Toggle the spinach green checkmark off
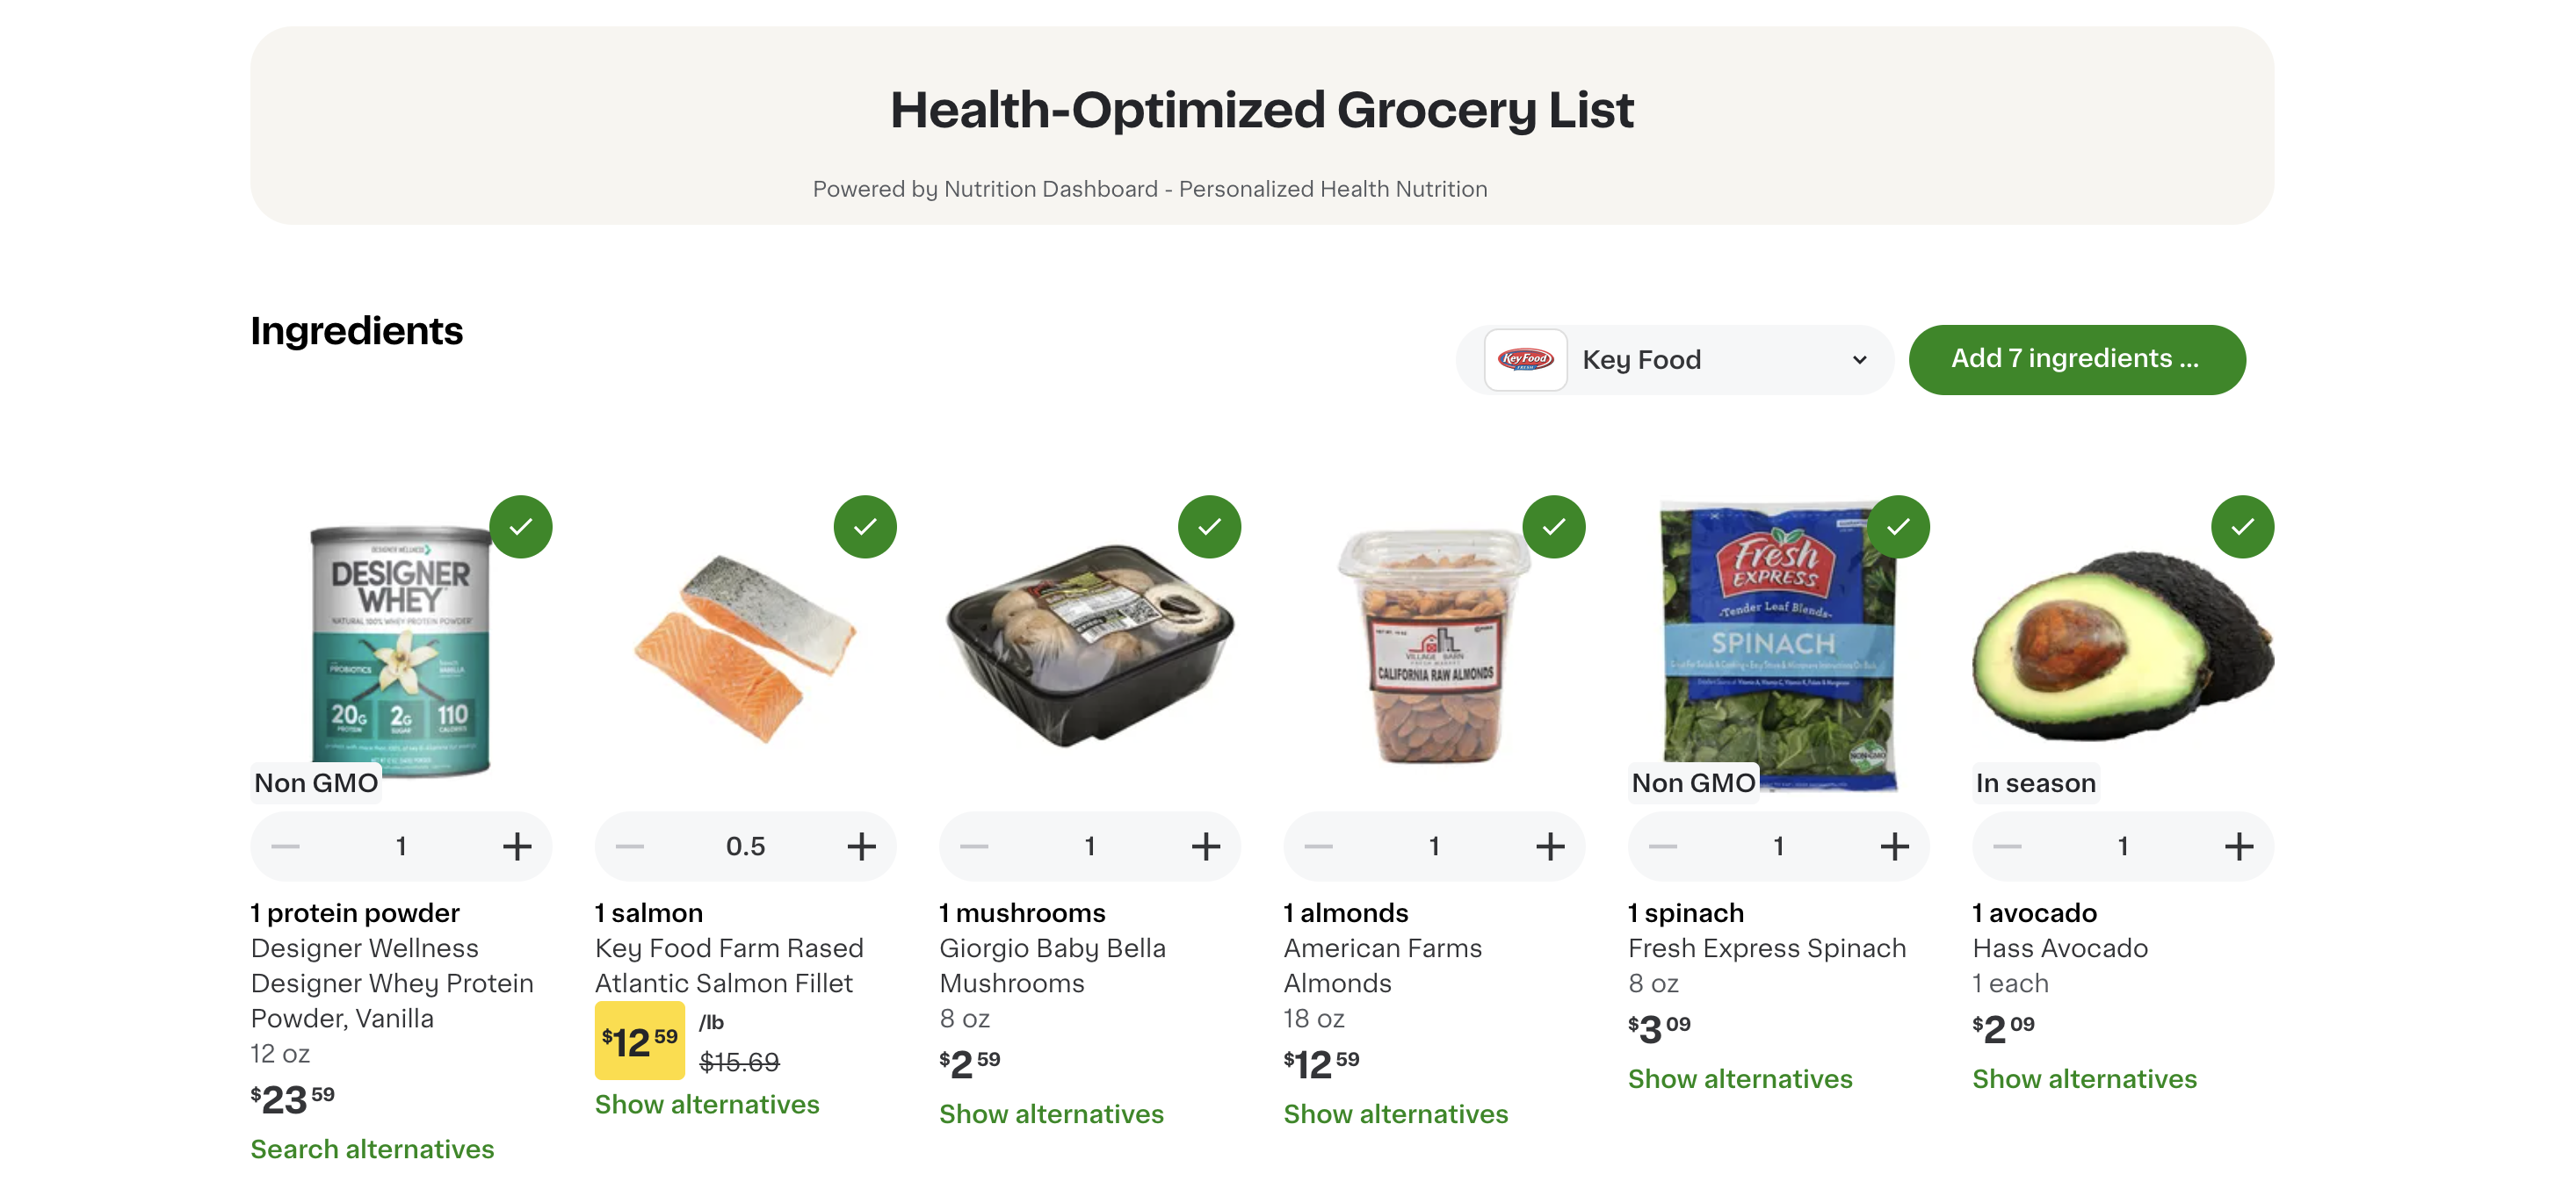The height and width of the screenshot is (1196, 2576). (x=1898, y=527)
